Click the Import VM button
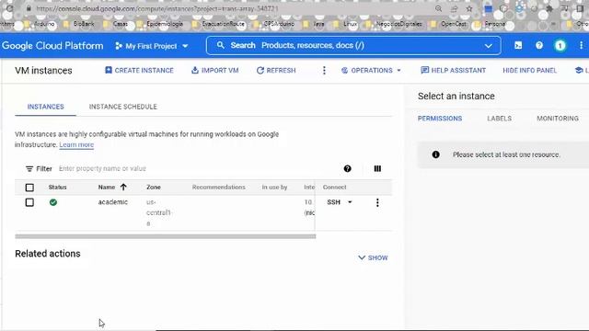Viewport: 589px width, 331px height. (214, 71)
